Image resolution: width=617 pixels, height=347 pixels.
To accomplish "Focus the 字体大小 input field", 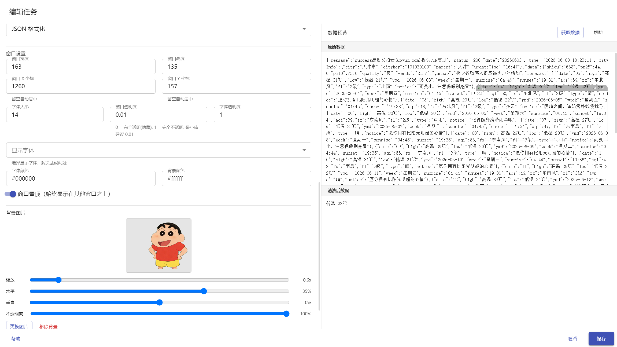I will tap(55, 115).
